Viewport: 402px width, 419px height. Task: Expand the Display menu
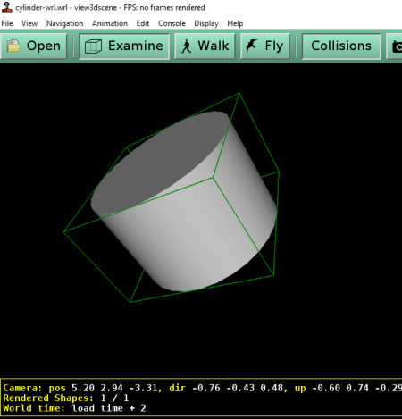click(206, 23)
